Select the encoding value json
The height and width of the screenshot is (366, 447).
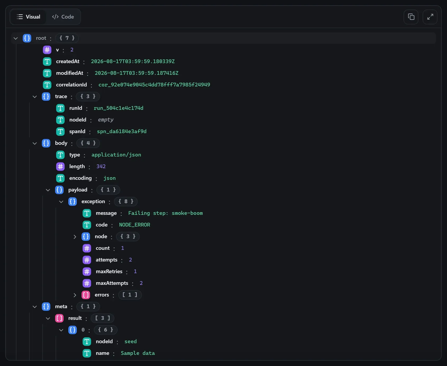pos(110,178)
